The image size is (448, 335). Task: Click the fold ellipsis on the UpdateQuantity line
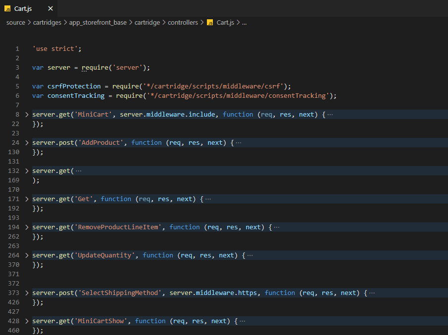[250, 255]
